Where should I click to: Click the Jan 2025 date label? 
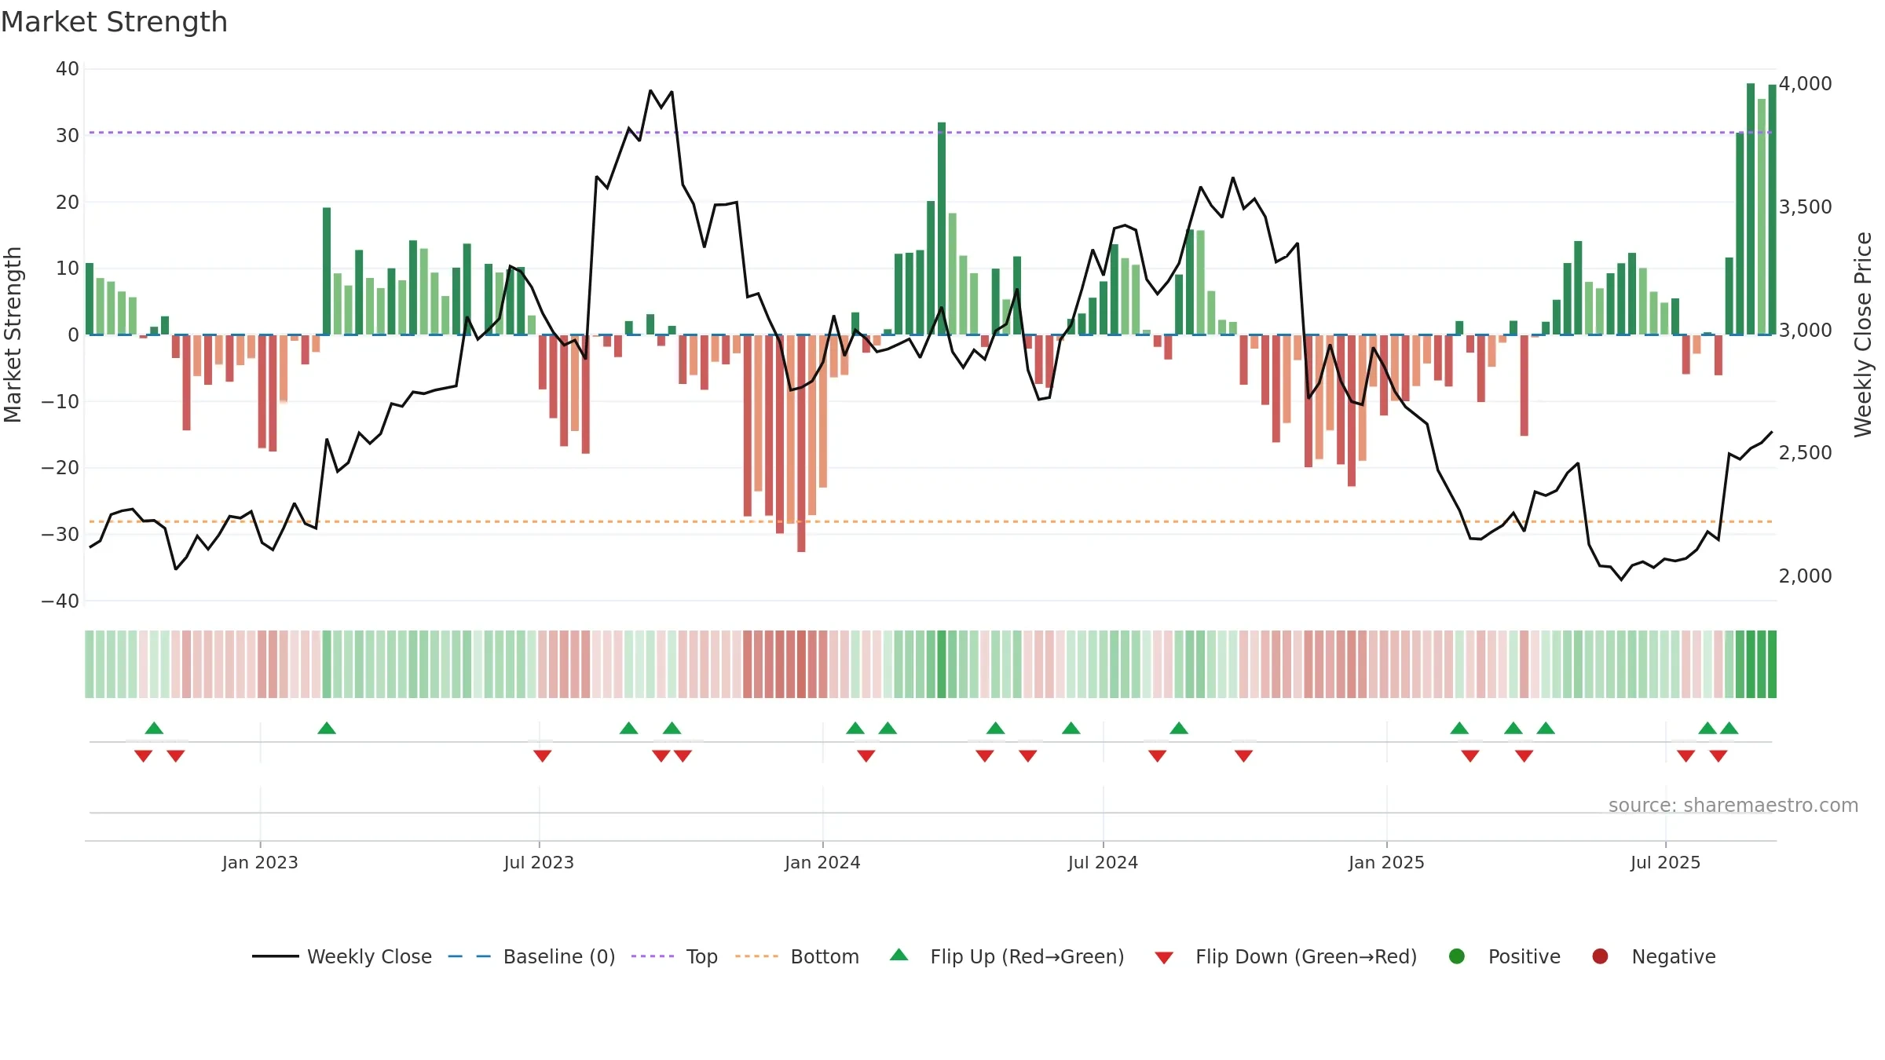[x=1386, y=863]
